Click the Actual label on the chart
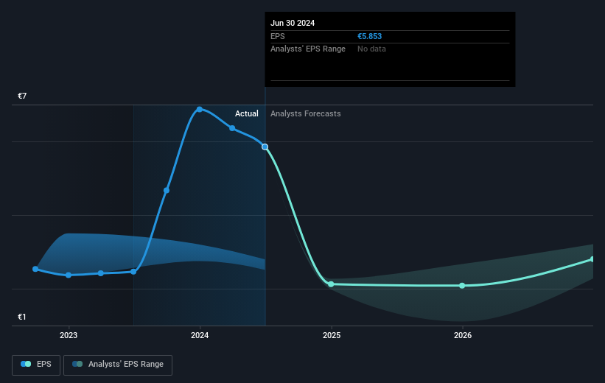The height and width of the screenshot is (383, 605). tap(247, 113)
